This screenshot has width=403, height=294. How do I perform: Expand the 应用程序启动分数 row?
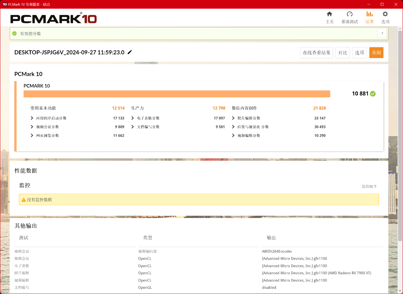pyautogui.click(x=32, y=118)
